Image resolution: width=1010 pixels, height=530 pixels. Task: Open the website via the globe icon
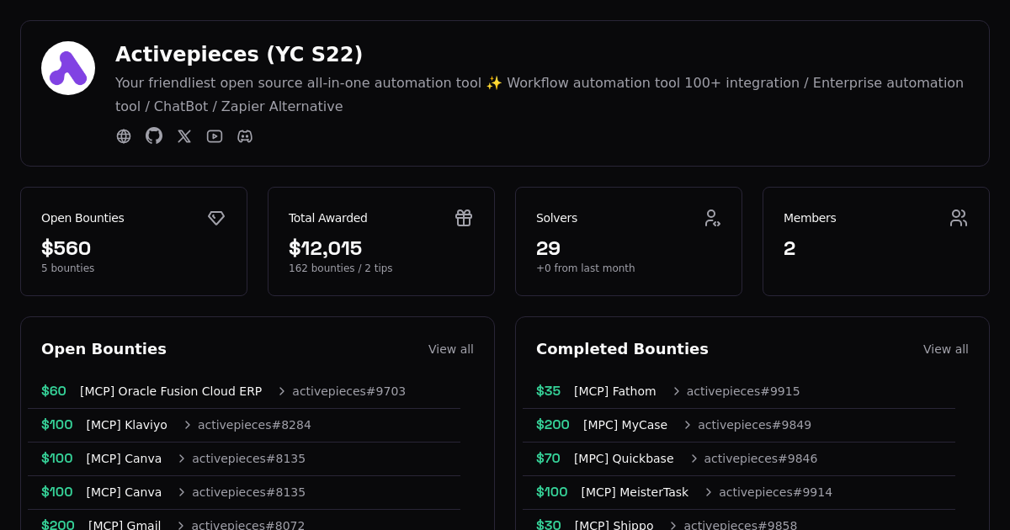pos(124,136)
